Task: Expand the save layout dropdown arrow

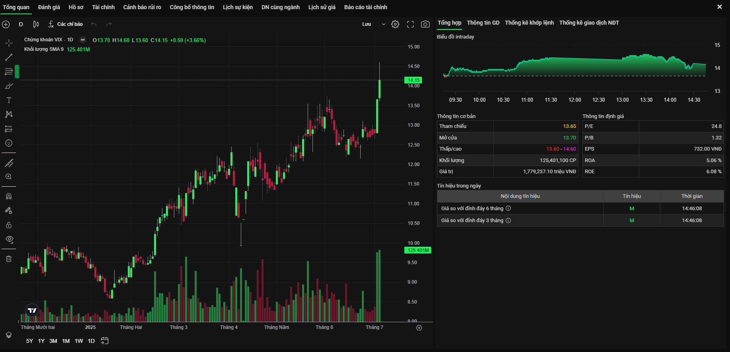Action: 384,24
